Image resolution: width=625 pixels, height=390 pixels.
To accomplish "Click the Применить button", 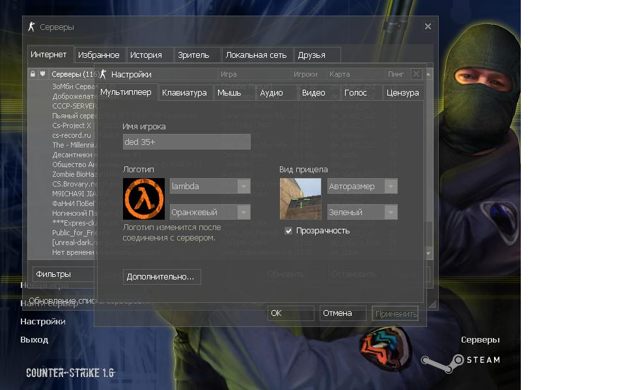I will click(395, 313).
